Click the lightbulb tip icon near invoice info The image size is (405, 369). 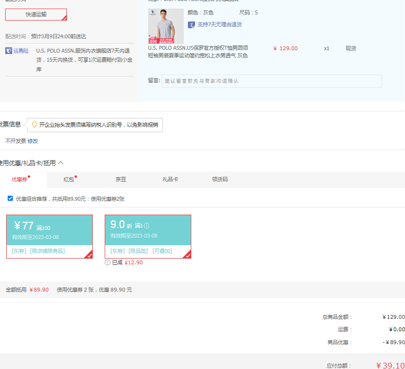[34, 125]
